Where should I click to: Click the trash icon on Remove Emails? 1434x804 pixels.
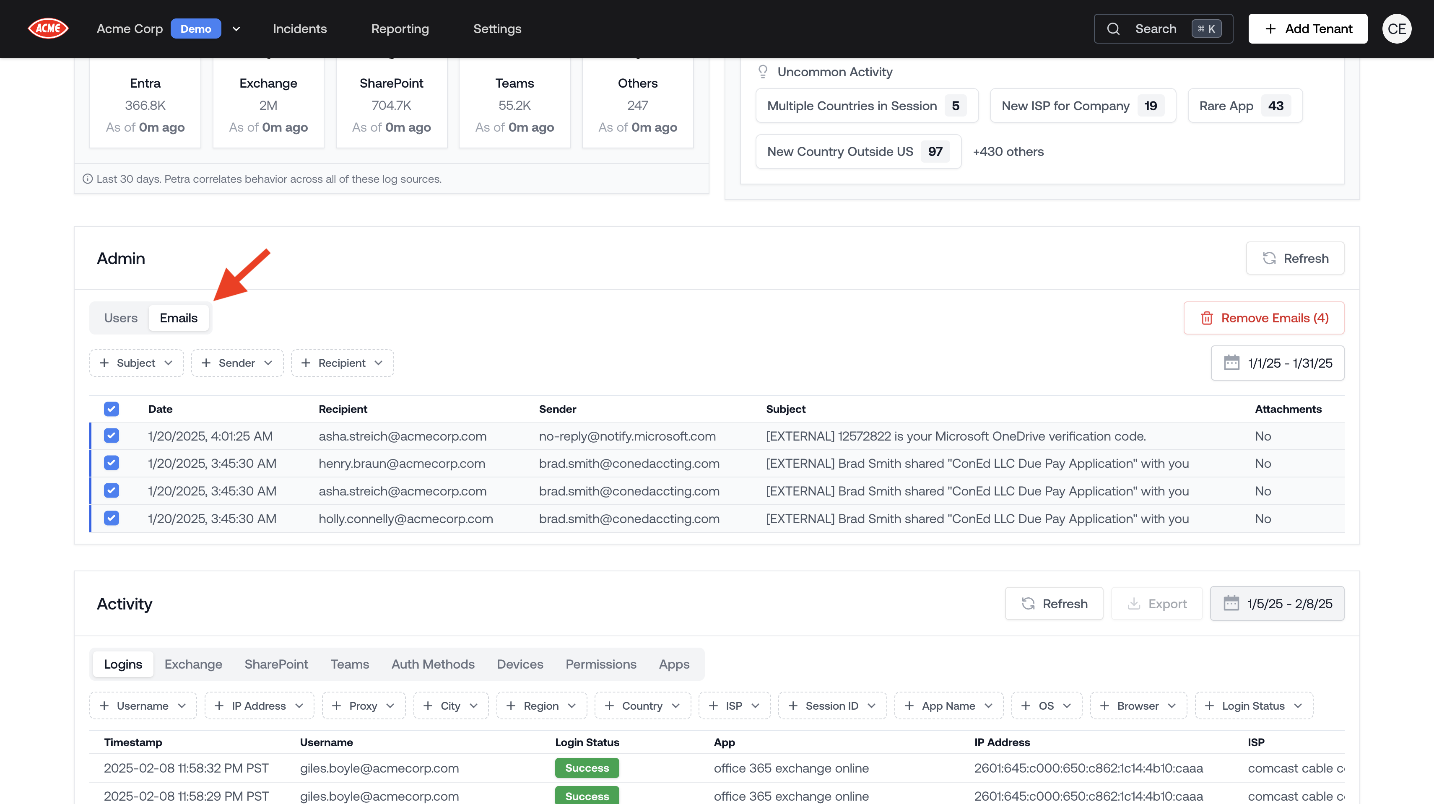pyautogui.click(x=1206, y=318)
